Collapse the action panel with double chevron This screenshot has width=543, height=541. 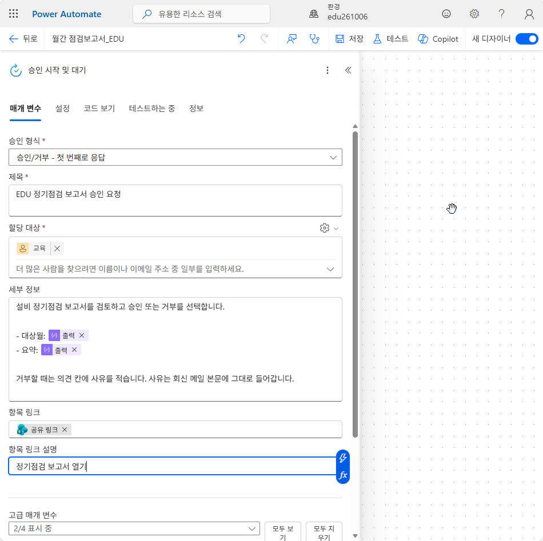[x=348, y=70]
